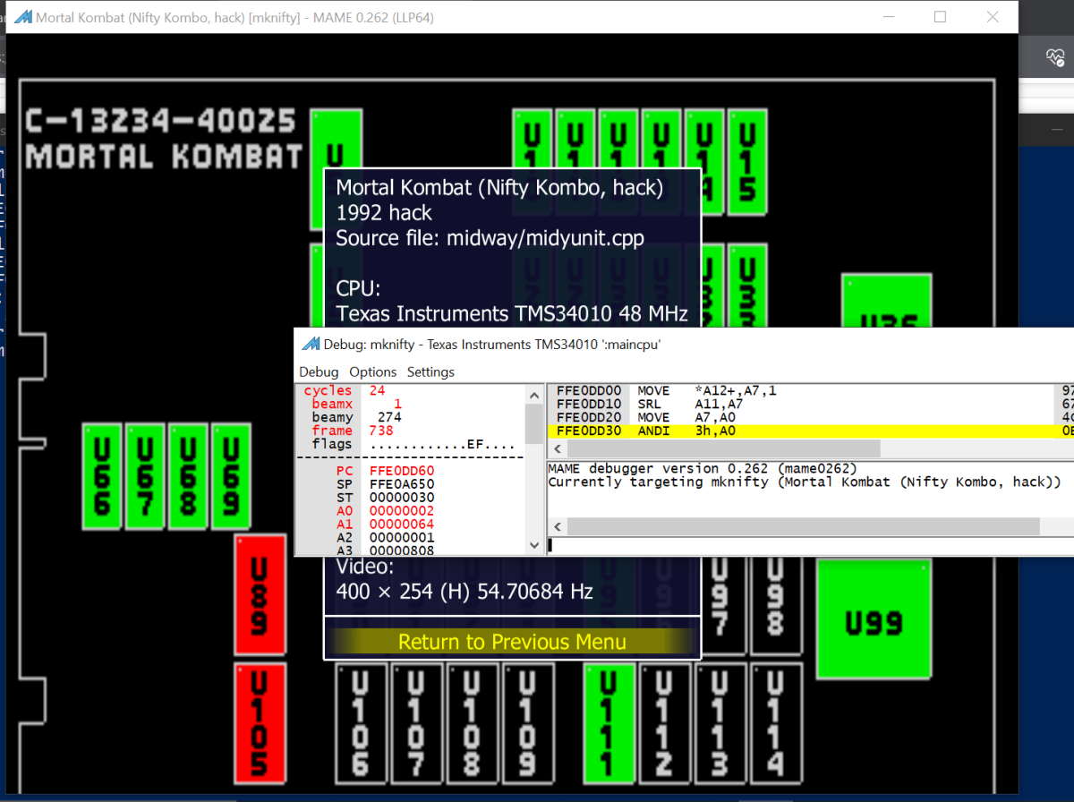Click the 1992 hack info line
Viewport: 1074px width, 802px height.
[384, 213]
